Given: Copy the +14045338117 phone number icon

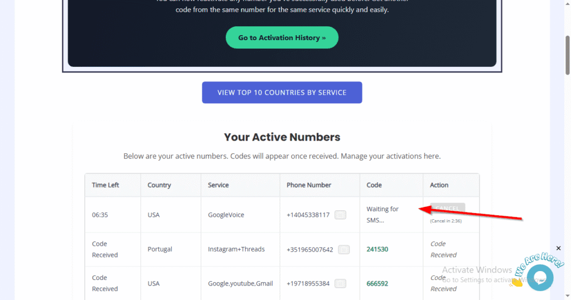Looking at the screenshot, I should point(340,215).
